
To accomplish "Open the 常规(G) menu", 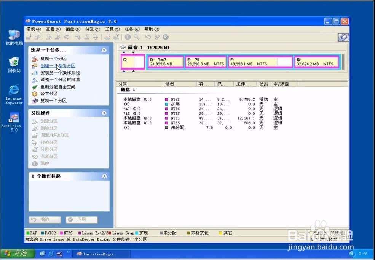I will 34,29.
